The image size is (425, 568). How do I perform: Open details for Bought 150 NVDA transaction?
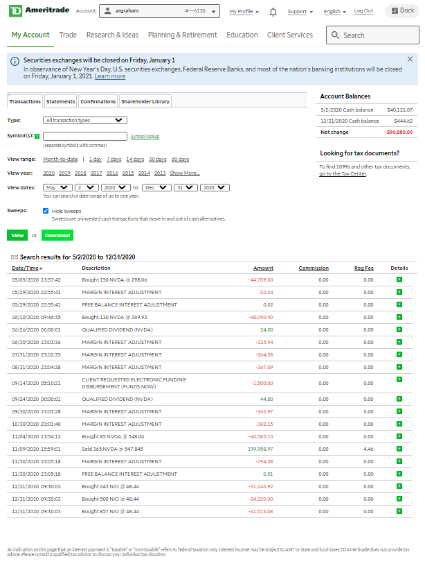click(x=399, y=279)
